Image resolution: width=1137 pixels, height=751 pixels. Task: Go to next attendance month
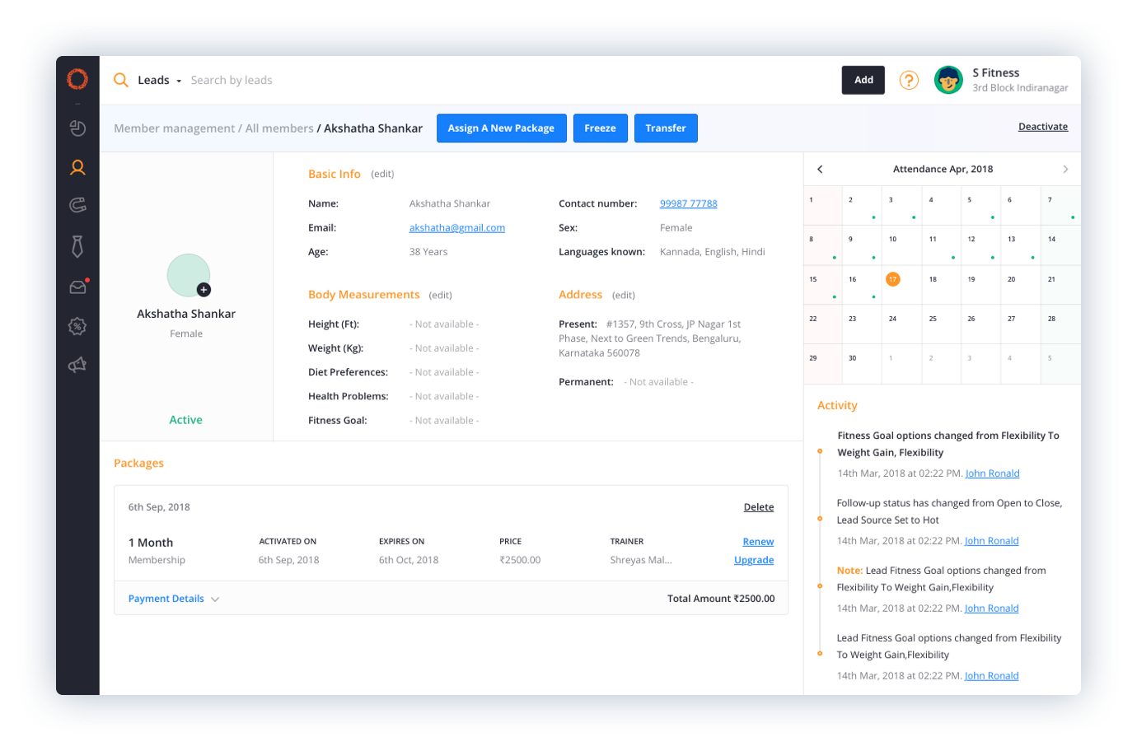(1065, 170)
